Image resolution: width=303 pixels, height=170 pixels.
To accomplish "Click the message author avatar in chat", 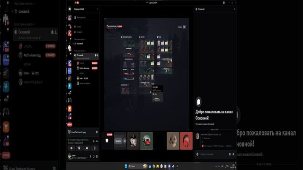I will [197, 136].
